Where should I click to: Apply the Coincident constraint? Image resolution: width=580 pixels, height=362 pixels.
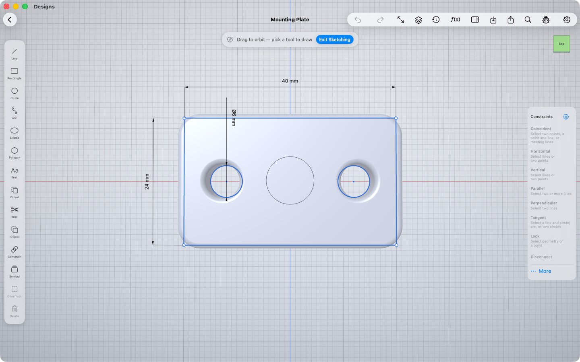[551, 135]
